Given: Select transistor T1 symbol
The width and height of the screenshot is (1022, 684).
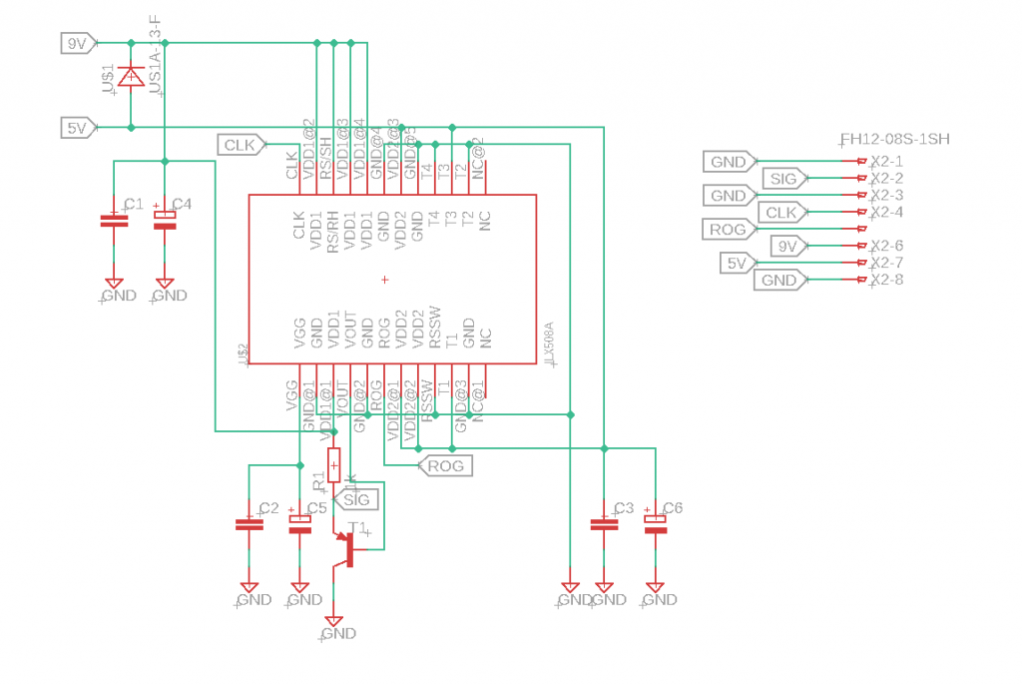Looking at the screenshot, I should pos(345,549).
